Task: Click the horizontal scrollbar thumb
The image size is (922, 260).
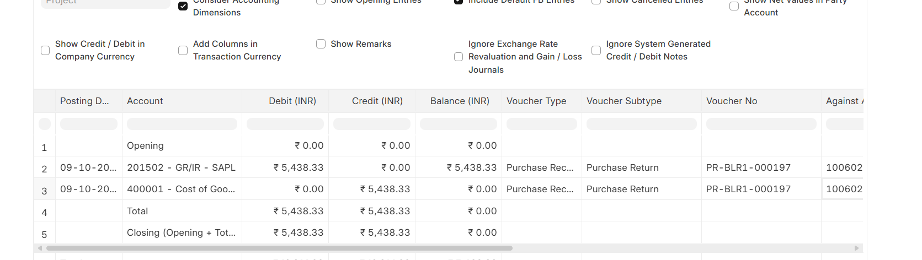Action: [279, 248]
